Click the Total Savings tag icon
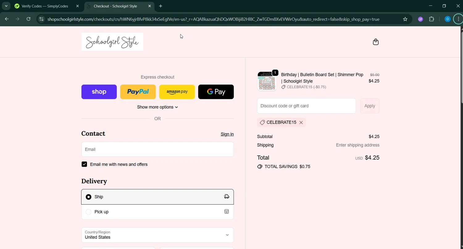The image size is (463, 249). (260, 166)
